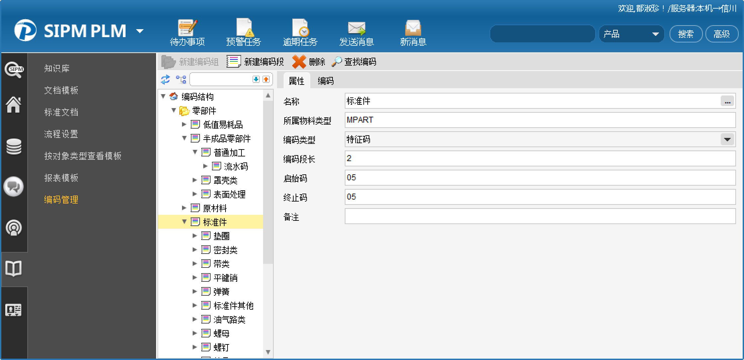Click the red 删除 delete icon
Image resolution: width=744 pixels, height=360 pixels.
299,62
